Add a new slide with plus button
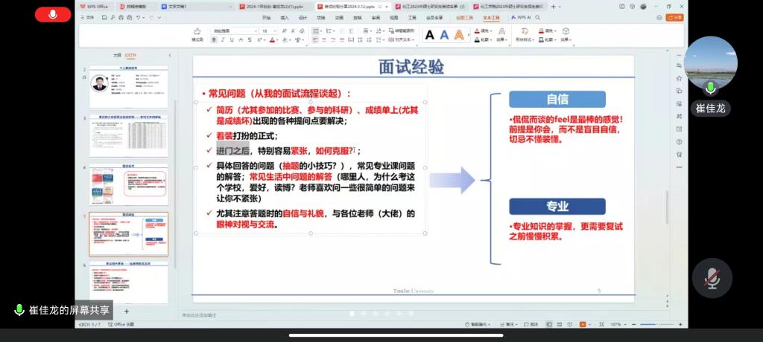 pos(127,311)
